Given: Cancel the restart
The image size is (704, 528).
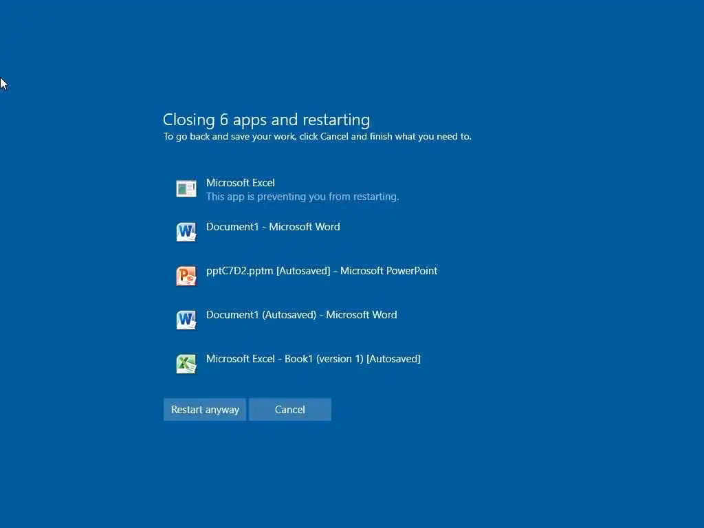Looking at the screenshot, I should point(290,410).
